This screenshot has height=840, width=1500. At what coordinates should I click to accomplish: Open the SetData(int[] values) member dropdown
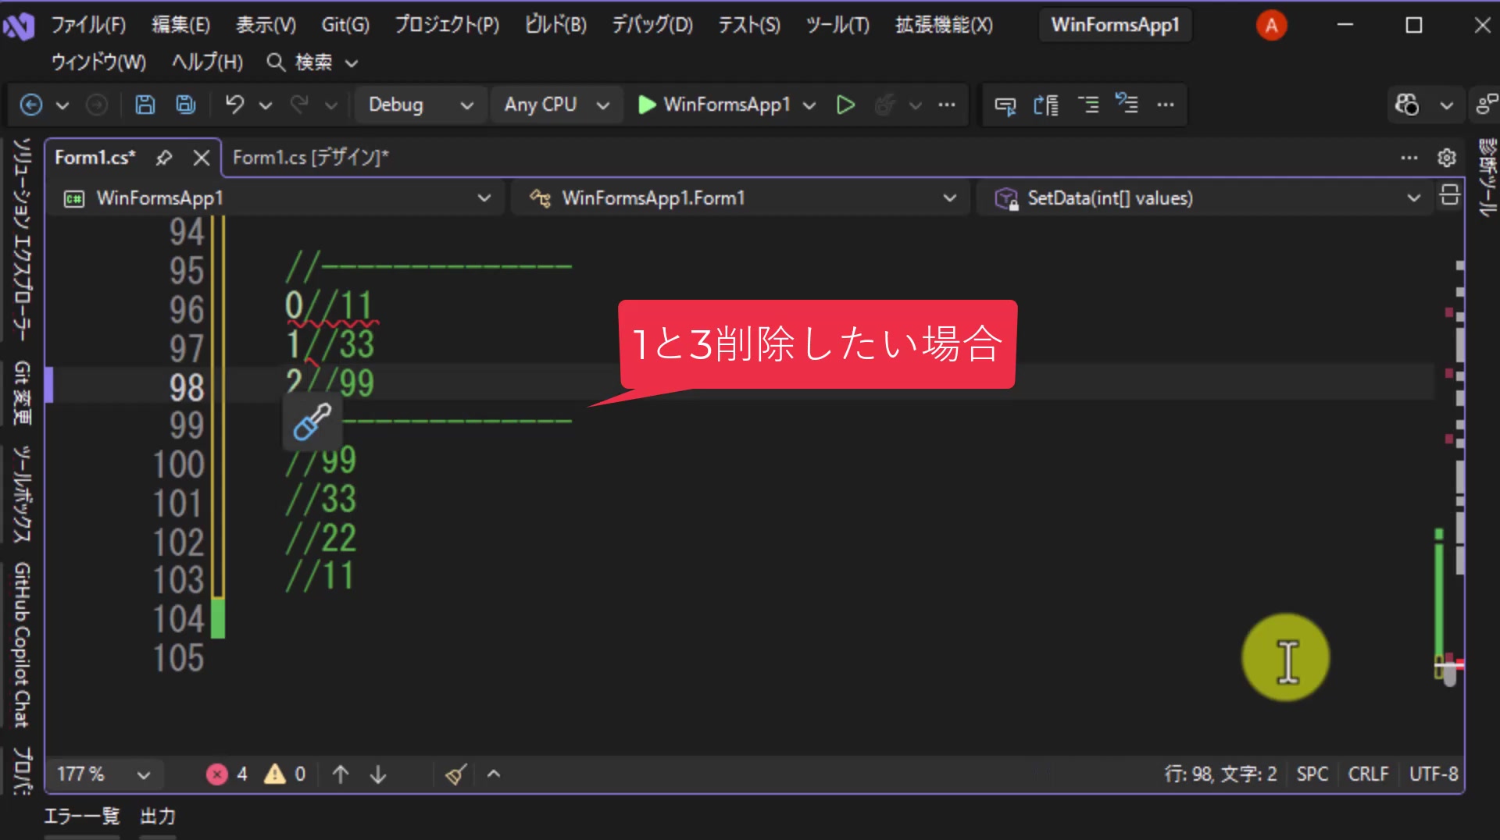[x=1206, y=198]
